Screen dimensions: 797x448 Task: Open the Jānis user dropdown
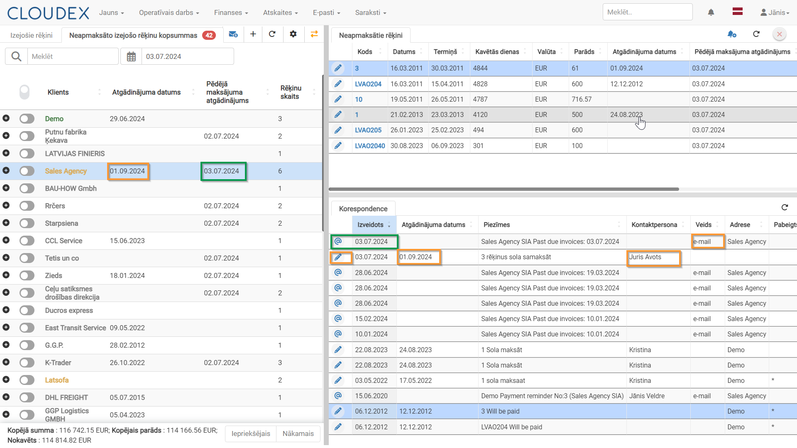[775, 12]
